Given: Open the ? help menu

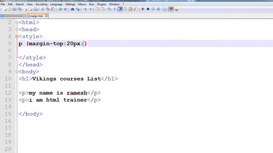Looking at the screenshot, I should (123, 4).
